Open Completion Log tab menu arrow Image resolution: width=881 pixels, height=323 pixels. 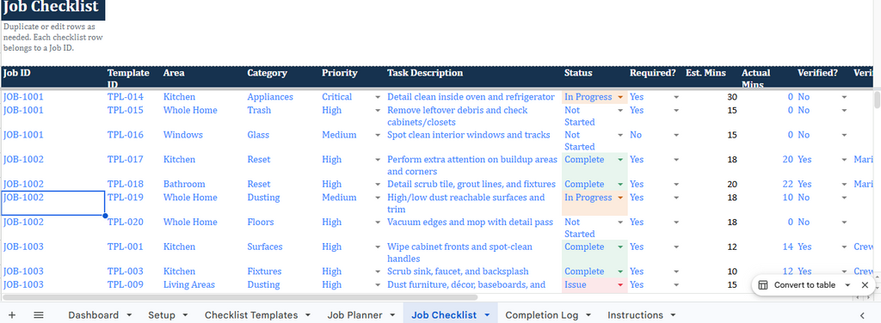pyautogui.click(x=588, y=315)
